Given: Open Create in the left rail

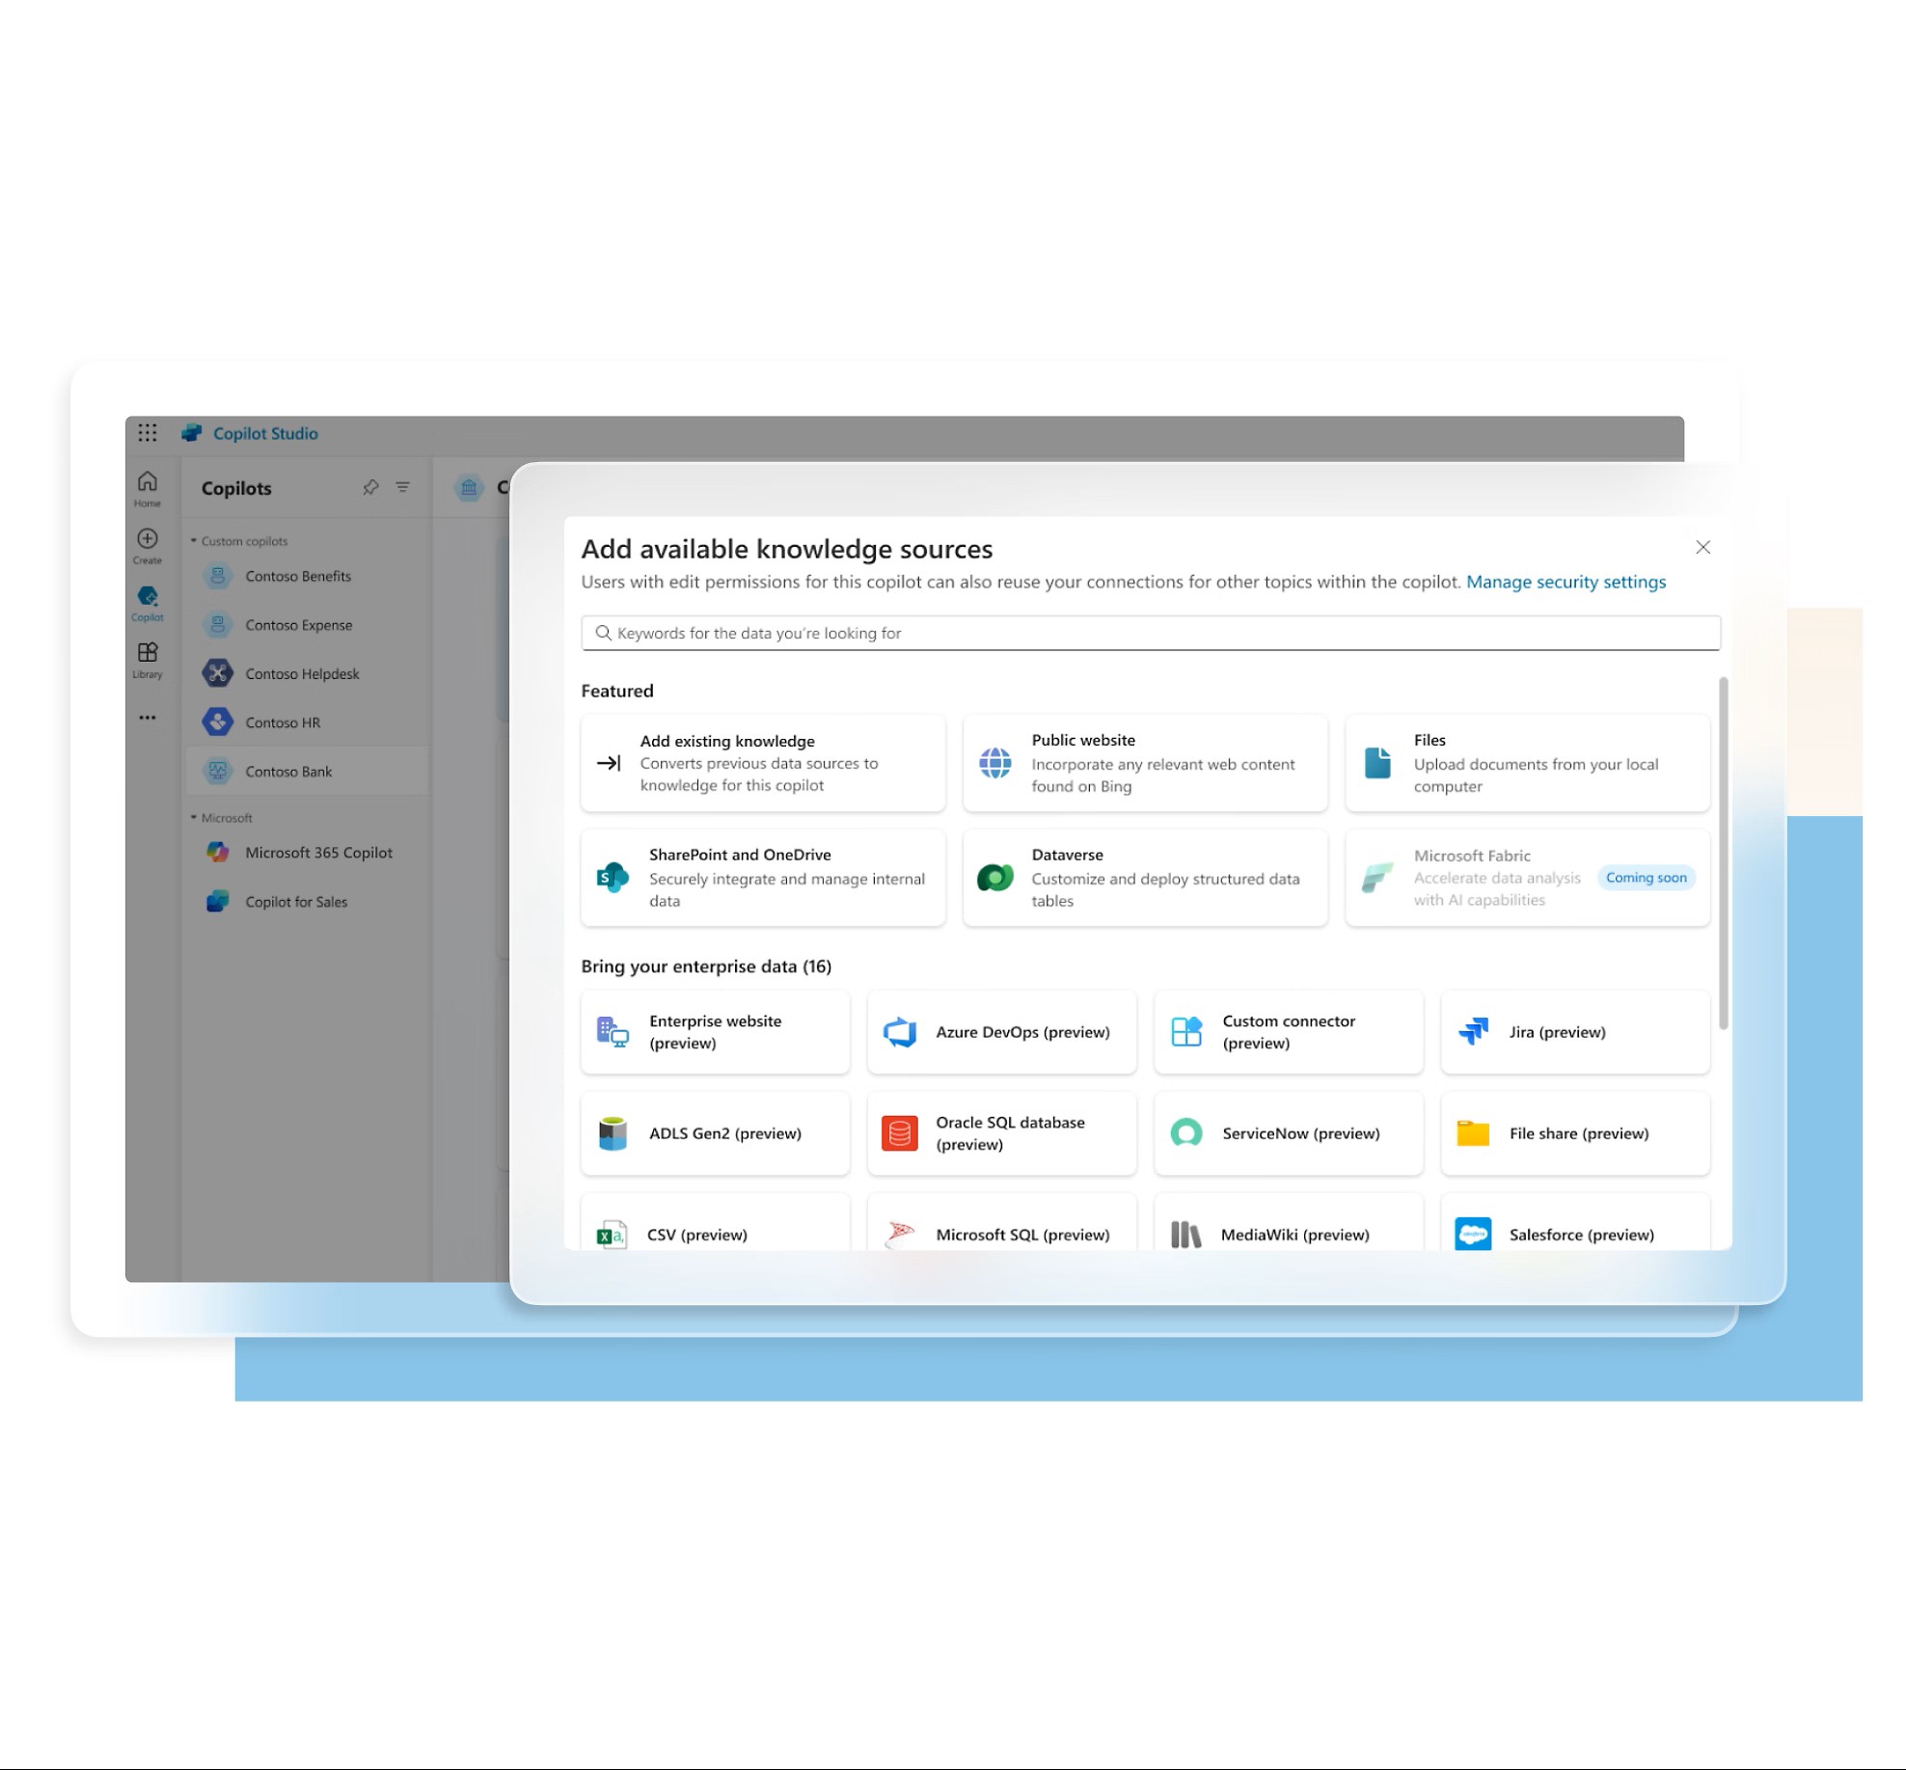Looking at the screenshot, I should point(147,546).
